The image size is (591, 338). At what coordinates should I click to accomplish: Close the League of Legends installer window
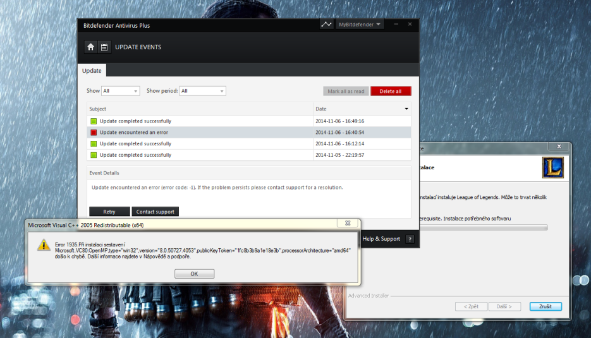(559, 147)
